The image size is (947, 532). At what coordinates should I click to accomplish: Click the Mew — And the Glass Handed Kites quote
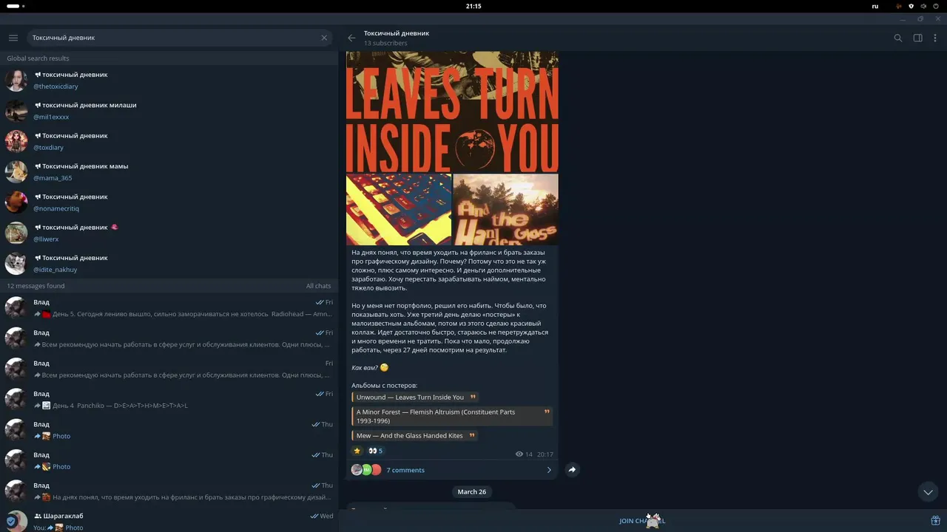tap(414, 436)
